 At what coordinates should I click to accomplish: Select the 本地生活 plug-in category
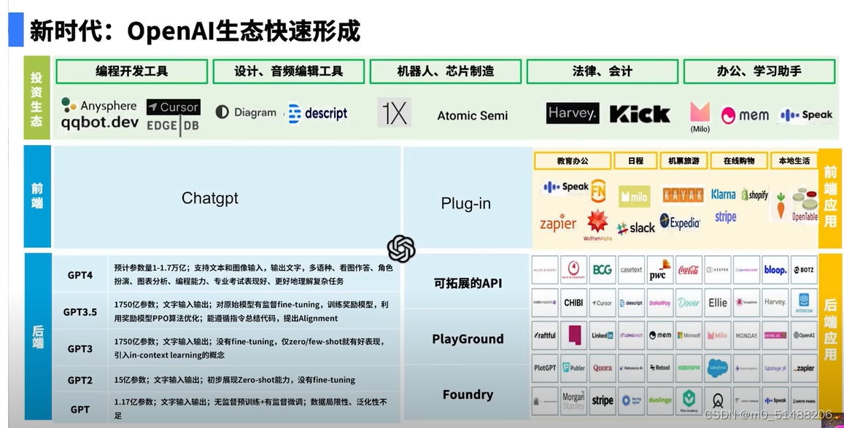point(794,160)
